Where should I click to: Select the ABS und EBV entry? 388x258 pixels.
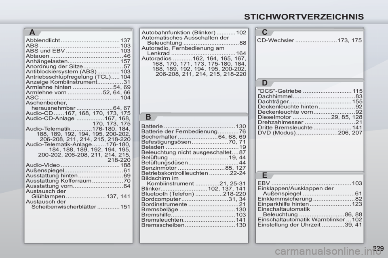78,51
